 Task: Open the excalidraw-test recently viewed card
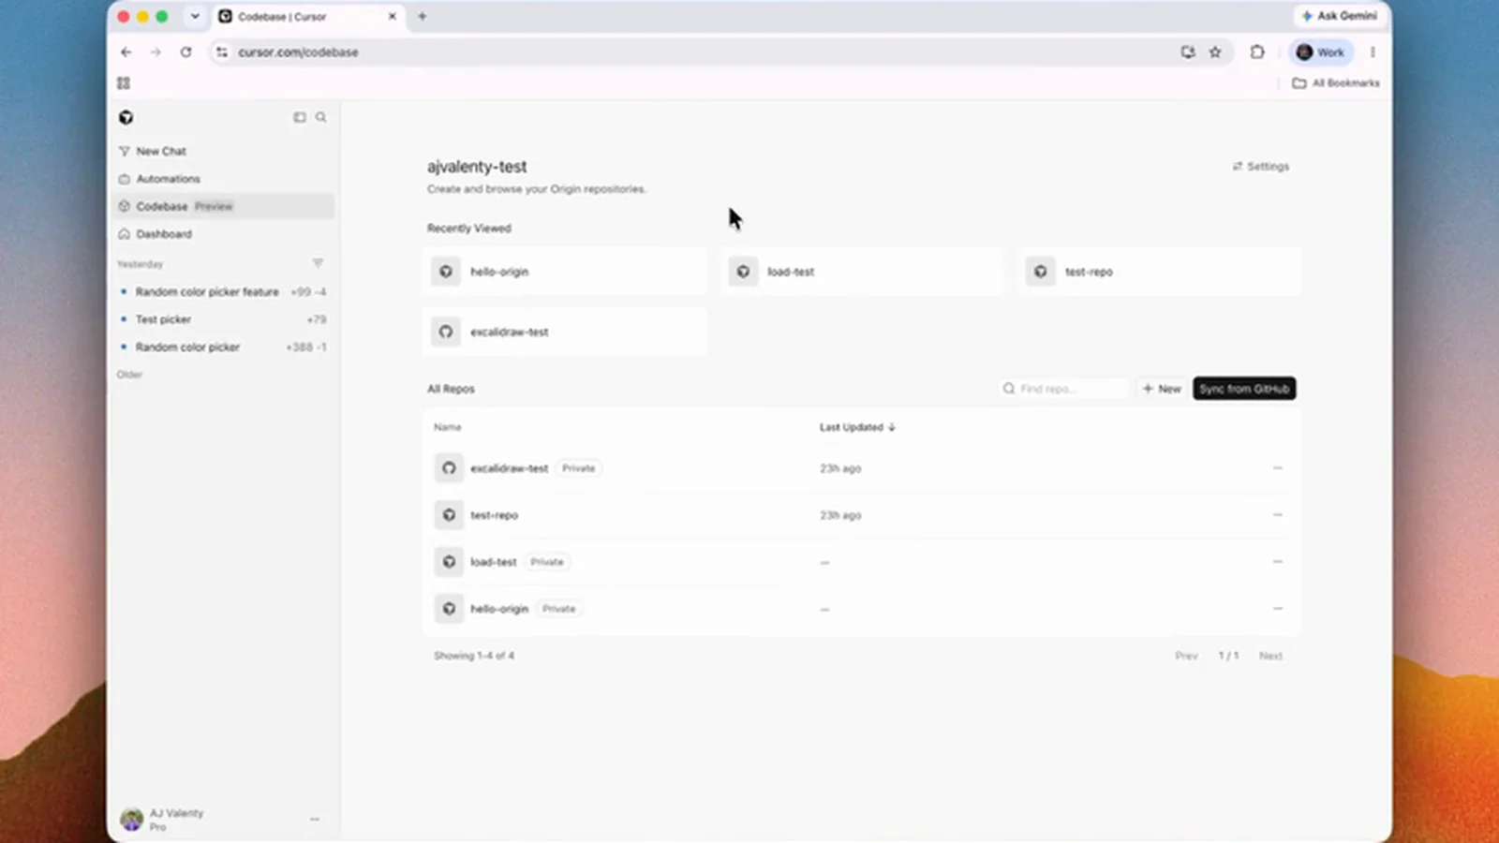pos(565,332)
